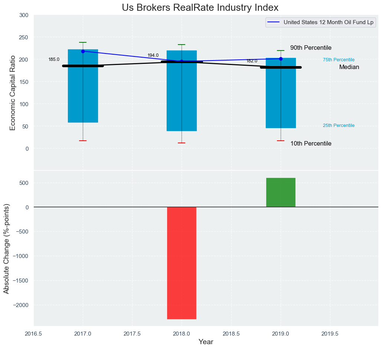Select the Median annotation text
Screen dimensions: 382x349
click(x=349, y=67)
